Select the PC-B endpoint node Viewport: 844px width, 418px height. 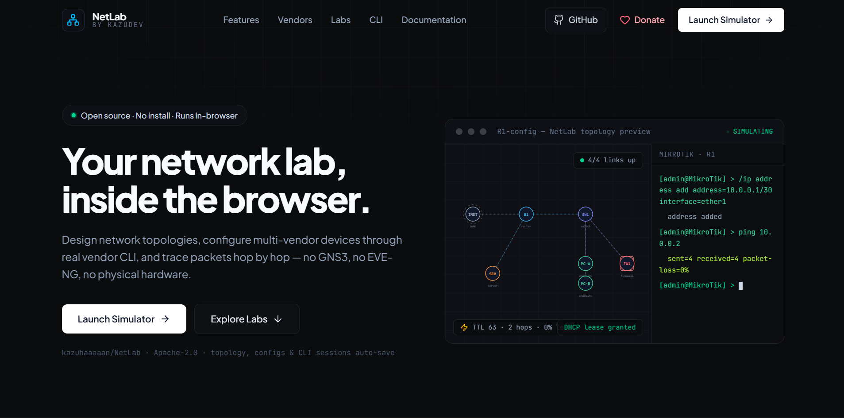tap(585, 284)
